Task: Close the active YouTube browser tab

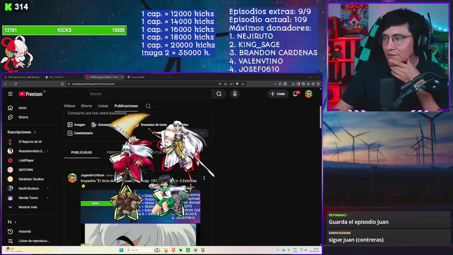Action: click(x=122, y=77)
